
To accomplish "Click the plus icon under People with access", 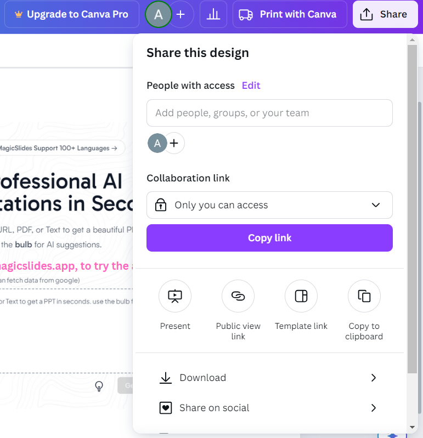I will click(174, 144).
